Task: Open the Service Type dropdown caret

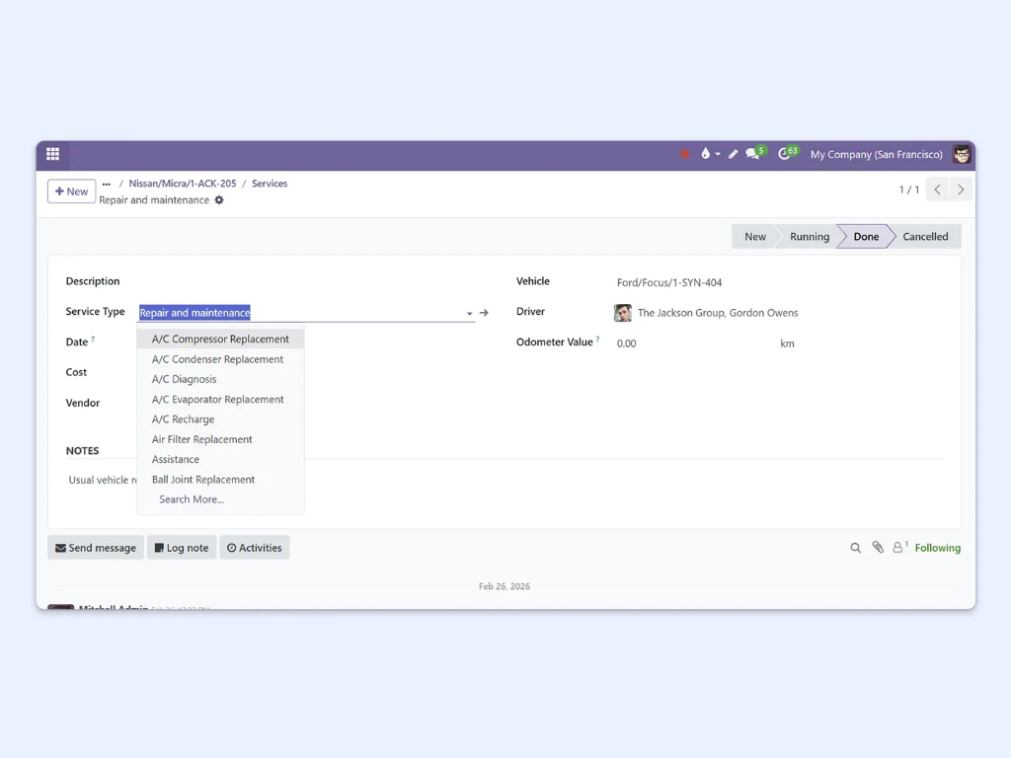Action: [x=468, y=312]
